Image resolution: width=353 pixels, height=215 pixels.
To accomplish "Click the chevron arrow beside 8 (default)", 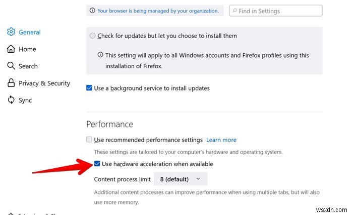I will pos(198,179).
